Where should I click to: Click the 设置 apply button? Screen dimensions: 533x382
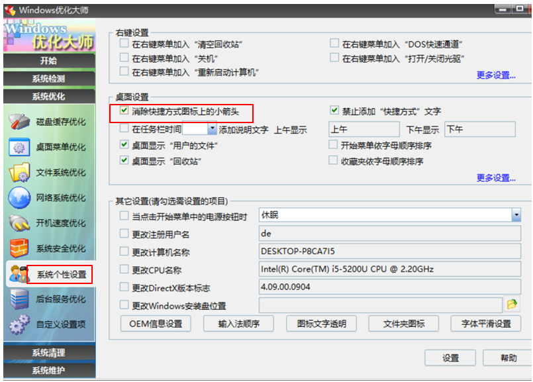(450, 358)
